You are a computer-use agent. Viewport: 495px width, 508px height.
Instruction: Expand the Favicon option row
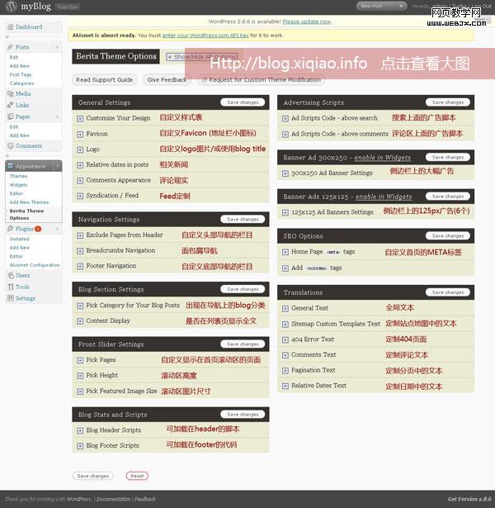click(x=80, y=134)
